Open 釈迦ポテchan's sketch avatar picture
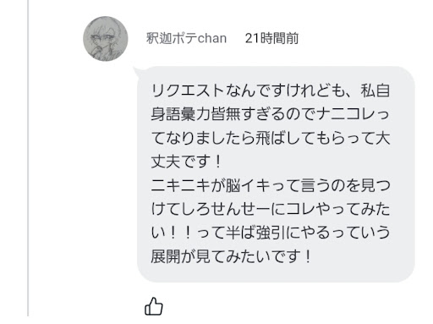Viewport: 433px width, 324px height. [x=106, y=39]
